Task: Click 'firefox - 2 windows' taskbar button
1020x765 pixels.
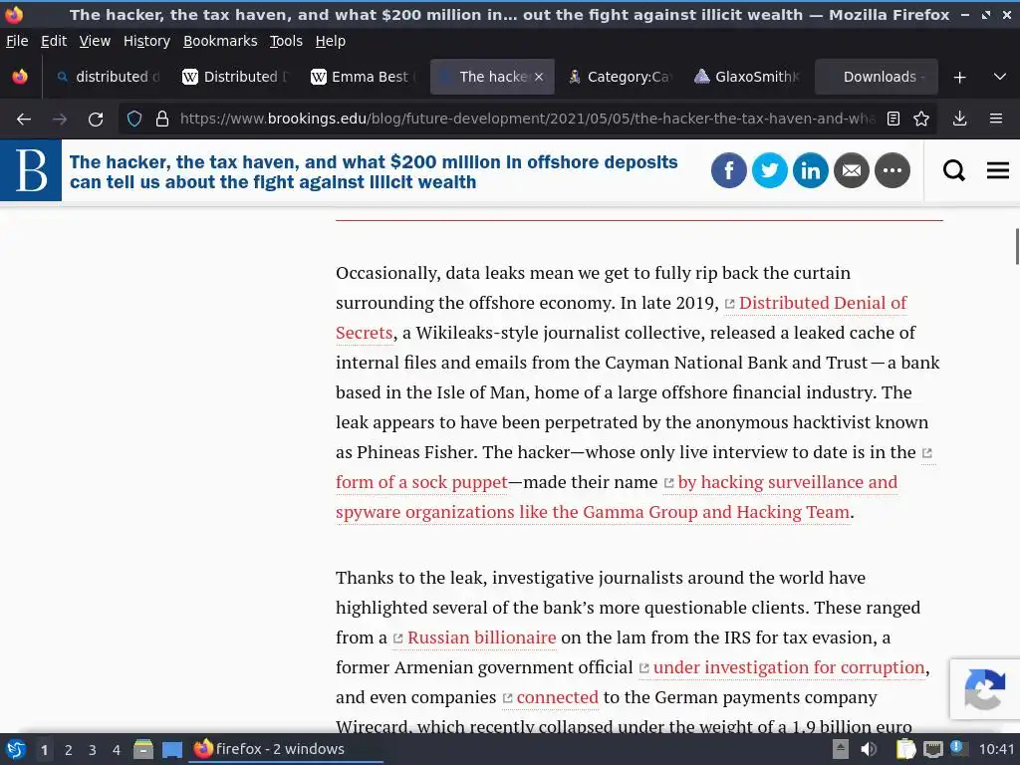Action: point(286,749)
